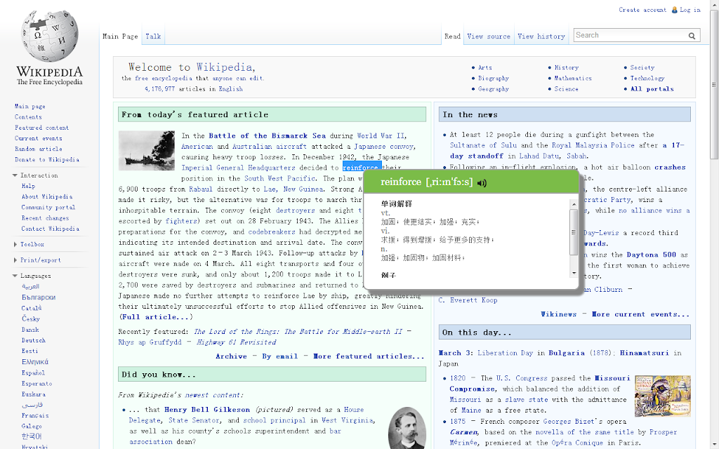Click the Archive link under featured
The image size is (719, 449).
point(231,356)
